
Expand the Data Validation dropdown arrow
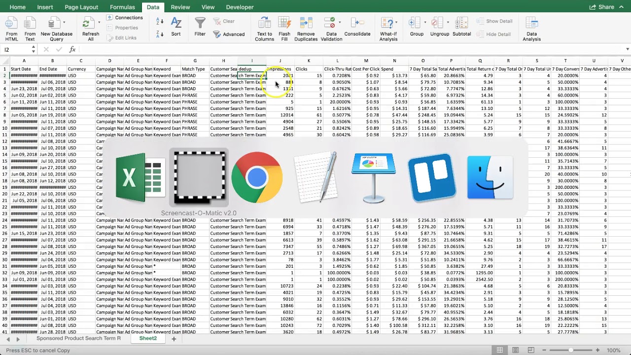point(340,22)
